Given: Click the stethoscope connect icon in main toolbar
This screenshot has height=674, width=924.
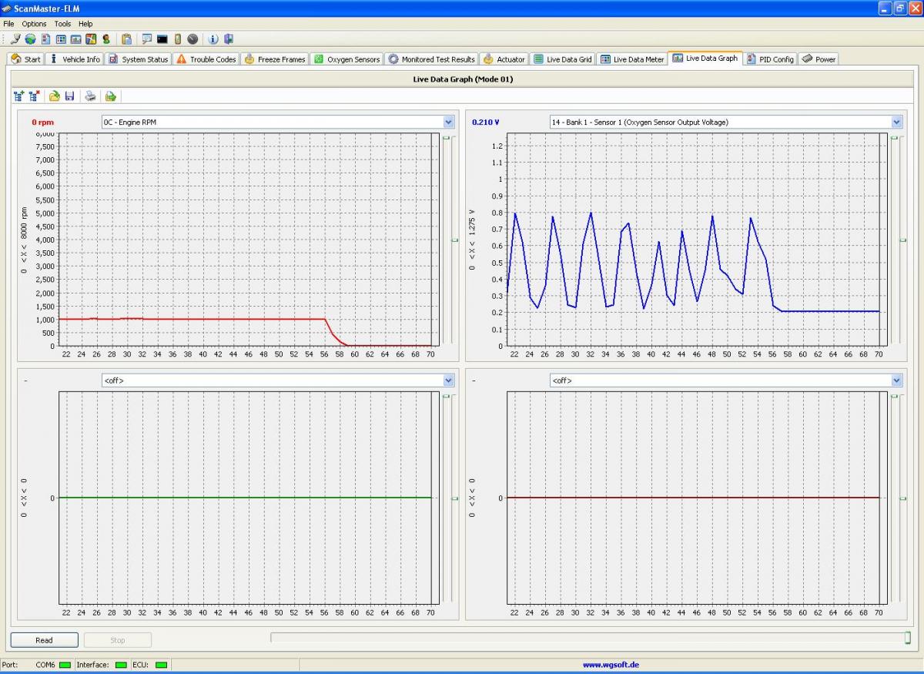Looking at the screenshot, I should tap(15, 39).
